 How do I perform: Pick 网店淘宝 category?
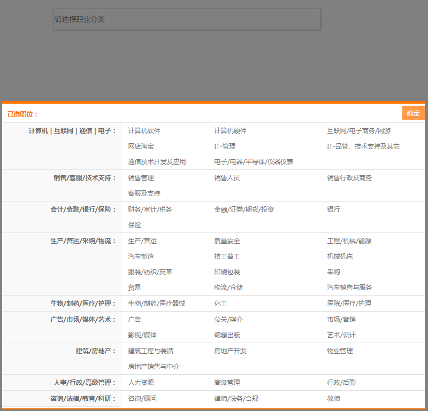coord(141,146)
